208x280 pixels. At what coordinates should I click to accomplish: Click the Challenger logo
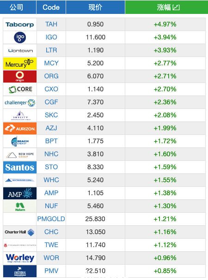[x=20, y=102]
